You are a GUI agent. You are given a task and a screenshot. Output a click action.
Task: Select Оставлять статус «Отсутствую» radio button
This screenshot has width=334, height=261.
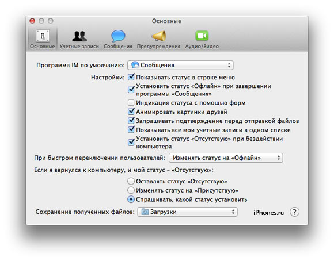(131, 181)
